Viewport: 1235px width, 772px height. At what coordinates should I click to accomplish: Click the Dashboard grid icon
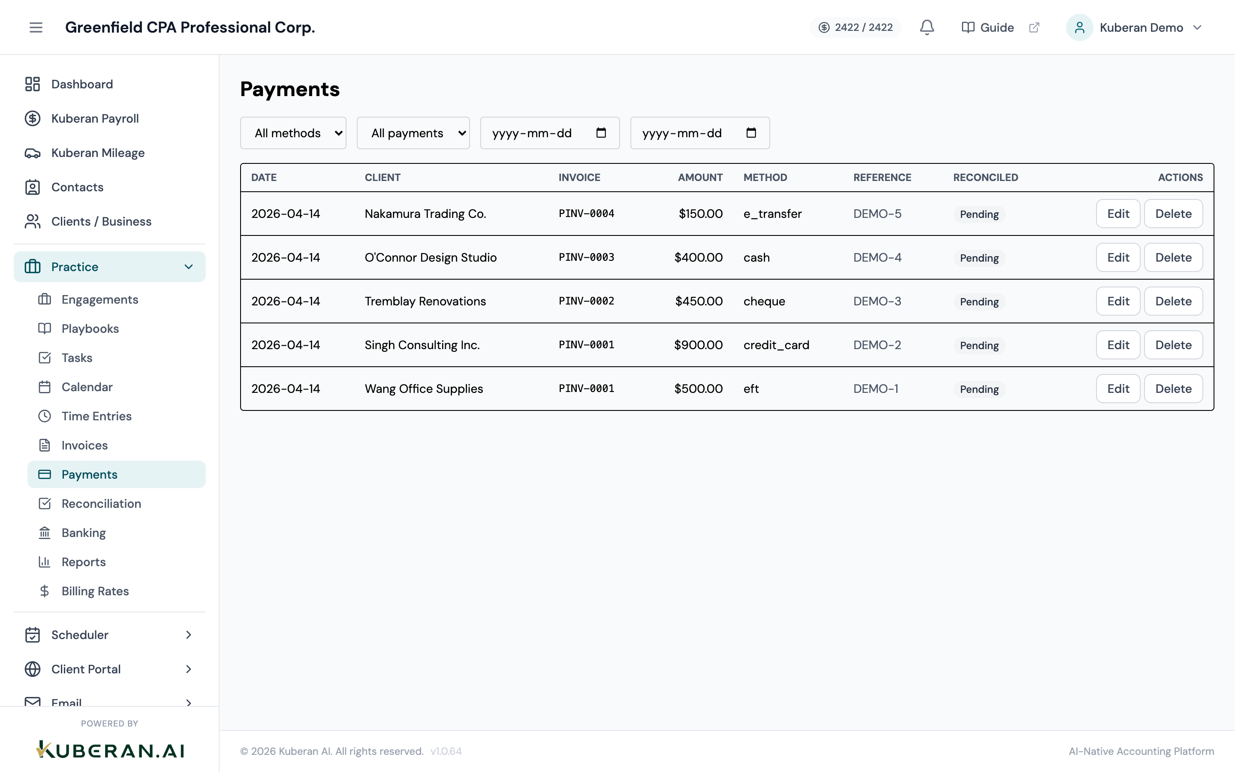pos(33,84)
